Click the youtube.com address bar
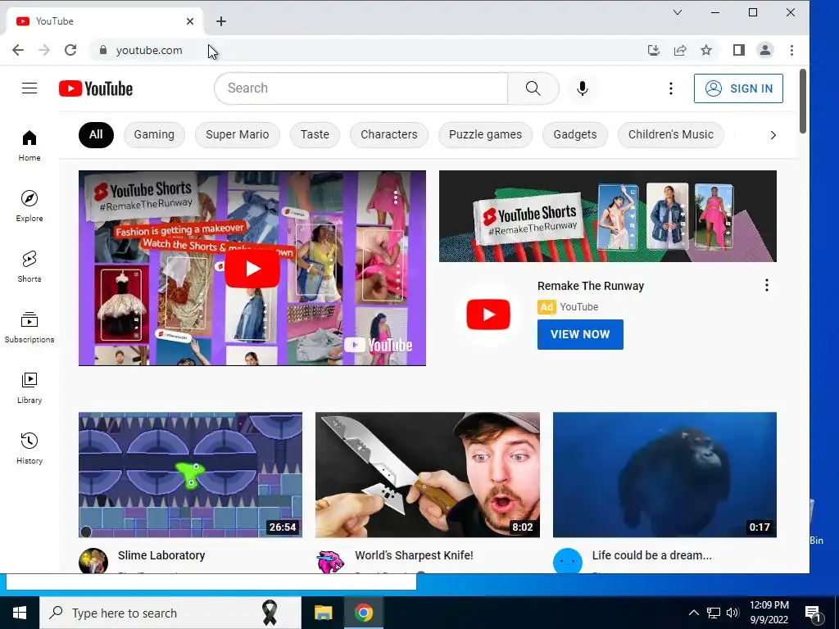The width and height of the screenshot is (839, 629). click(x=370, y=50)
